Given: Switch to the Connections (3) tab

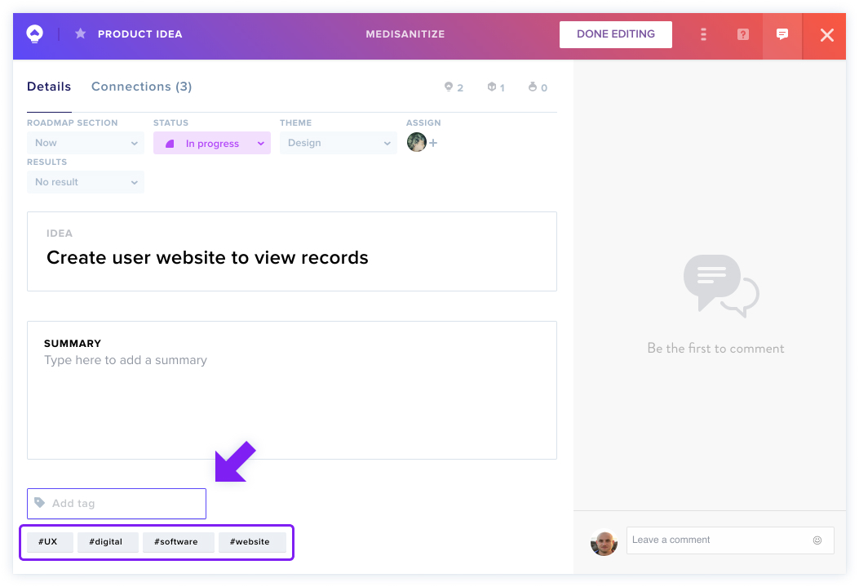Looking at the screenshot, I should [x=141, y=87].
